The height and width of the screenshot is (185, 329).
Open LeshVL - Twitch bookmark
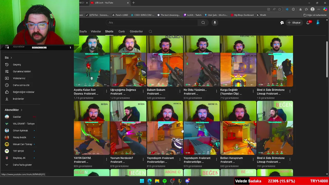[193, 15]
